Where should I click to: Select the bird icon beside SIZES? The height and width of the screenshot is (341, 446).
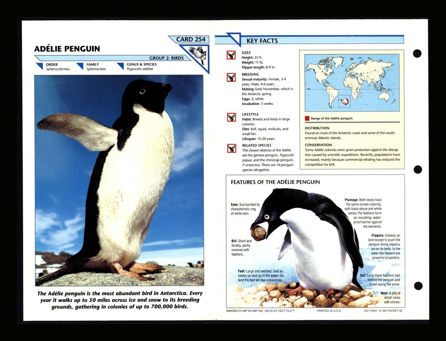pos(232,55)
